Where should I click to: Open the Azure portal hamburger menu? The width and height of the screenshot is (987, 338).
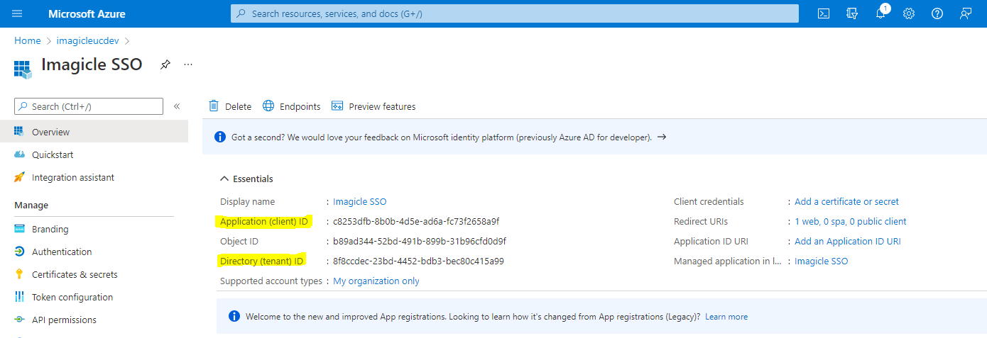point(17,13)
